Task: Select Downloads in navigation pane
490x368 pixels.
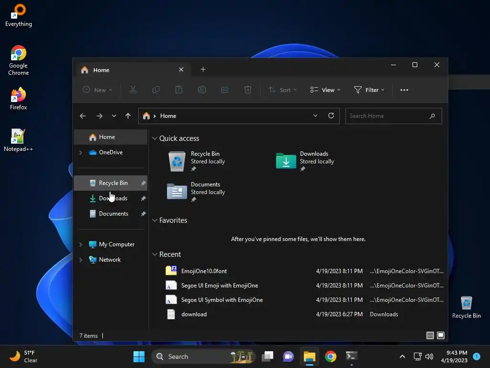Action: [x=111, y=198]
